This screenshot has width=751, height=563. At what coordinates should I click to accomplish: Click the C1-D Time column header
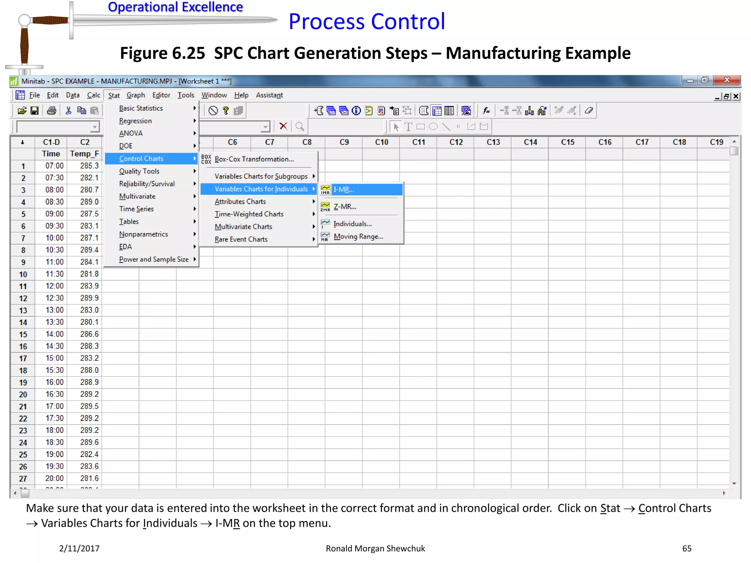click(51, 142)
